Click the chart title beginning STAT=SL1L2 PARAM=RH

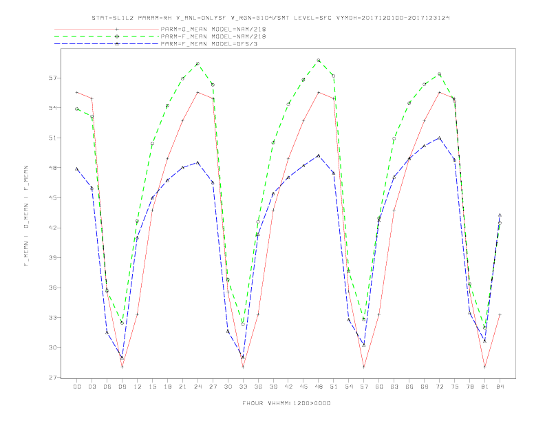click(x=270, y=18)
